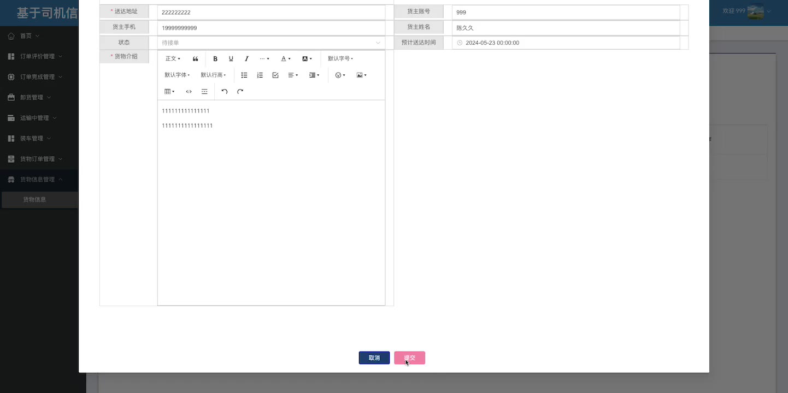
Task: Open the 状态 status dropdown
Action: (272, 43)
